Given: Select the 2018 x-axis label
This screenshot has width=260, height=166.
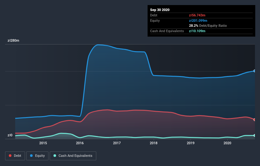Looking at the screenshot, I should pos(154,143).
